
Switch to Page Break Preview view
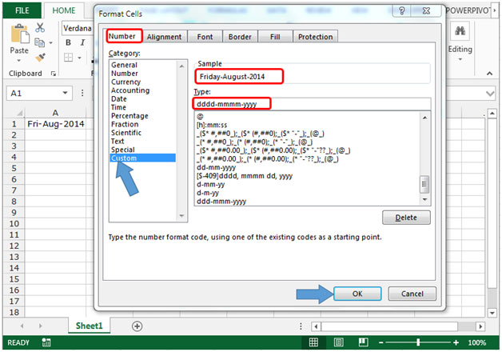363,342
